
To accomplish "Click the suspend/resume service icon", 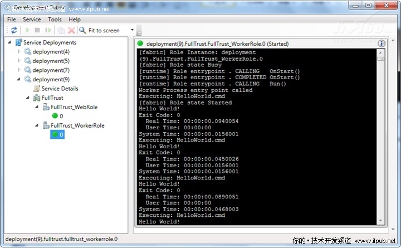I will 48,30.
